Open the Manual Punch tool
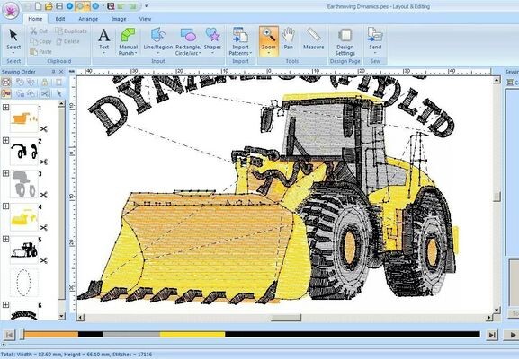This screenshot has width=519, height=359. pos(128,41)
